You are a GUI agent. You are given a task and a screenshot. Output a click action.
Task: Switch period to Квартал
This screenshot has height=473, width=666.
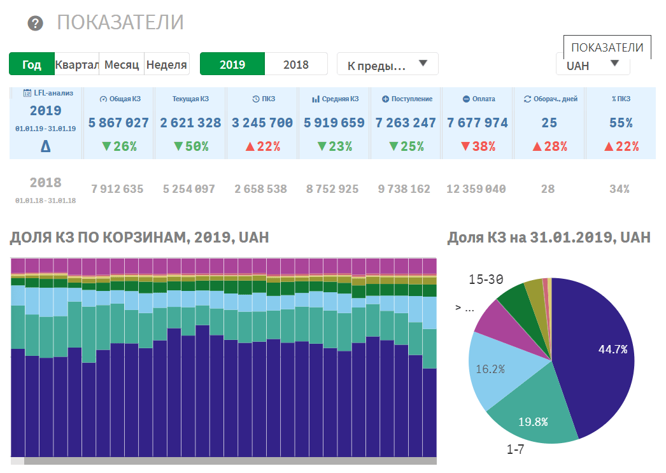[x=77, y=64]
